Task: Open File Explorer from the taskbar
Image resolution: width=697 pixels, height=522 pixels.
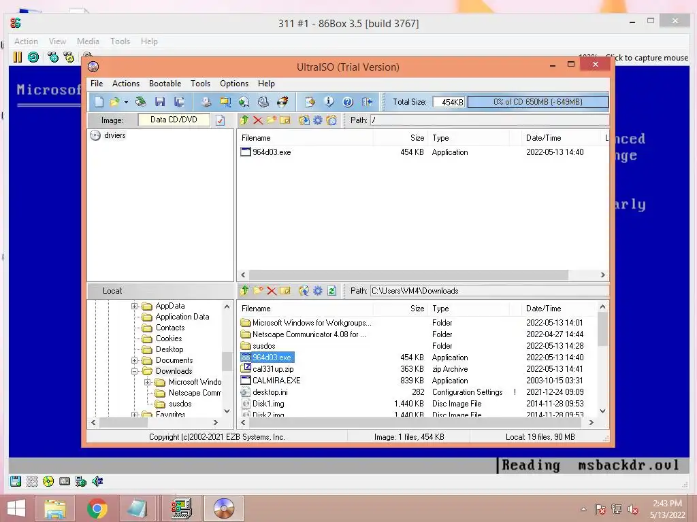Action: click(x=55, y=508)
